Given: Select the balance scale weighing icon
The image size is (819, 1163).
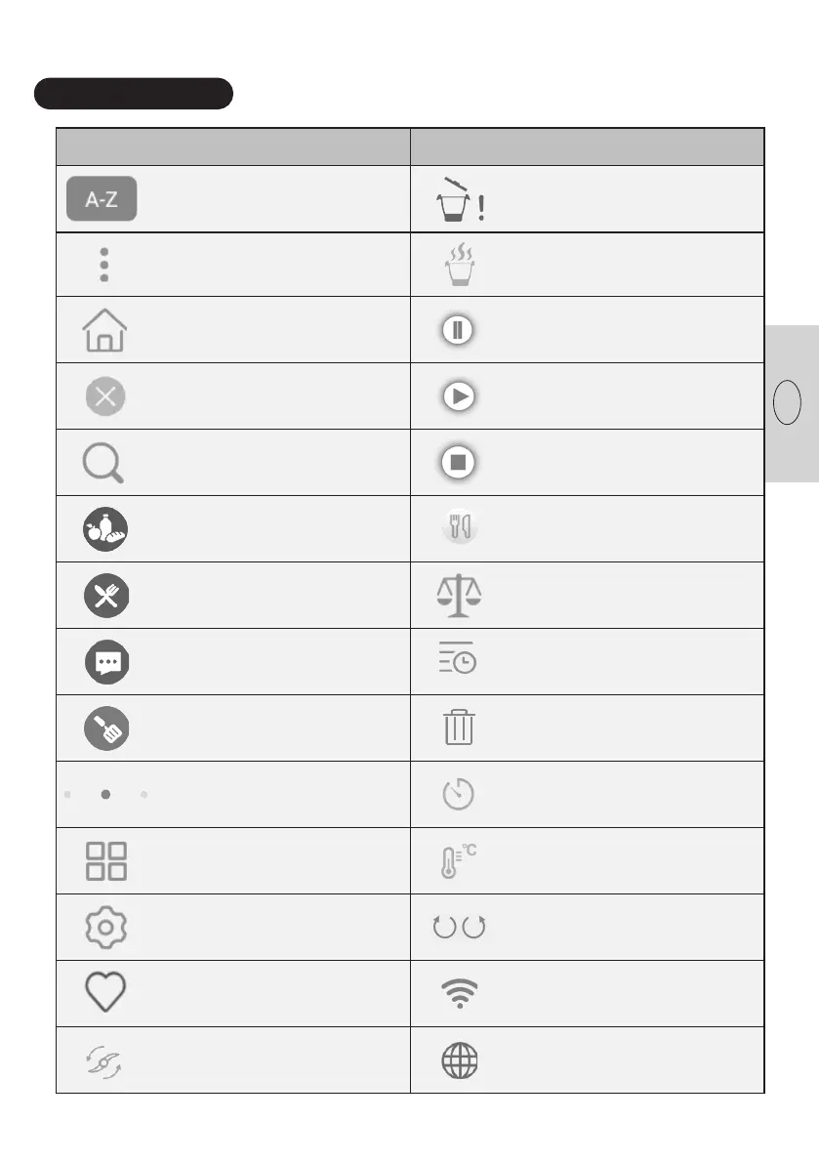Looking at the screenshot, I should point(459,596).
